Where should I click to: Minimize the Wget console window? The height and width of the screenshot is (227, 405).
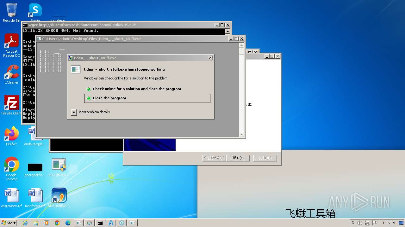216,25
